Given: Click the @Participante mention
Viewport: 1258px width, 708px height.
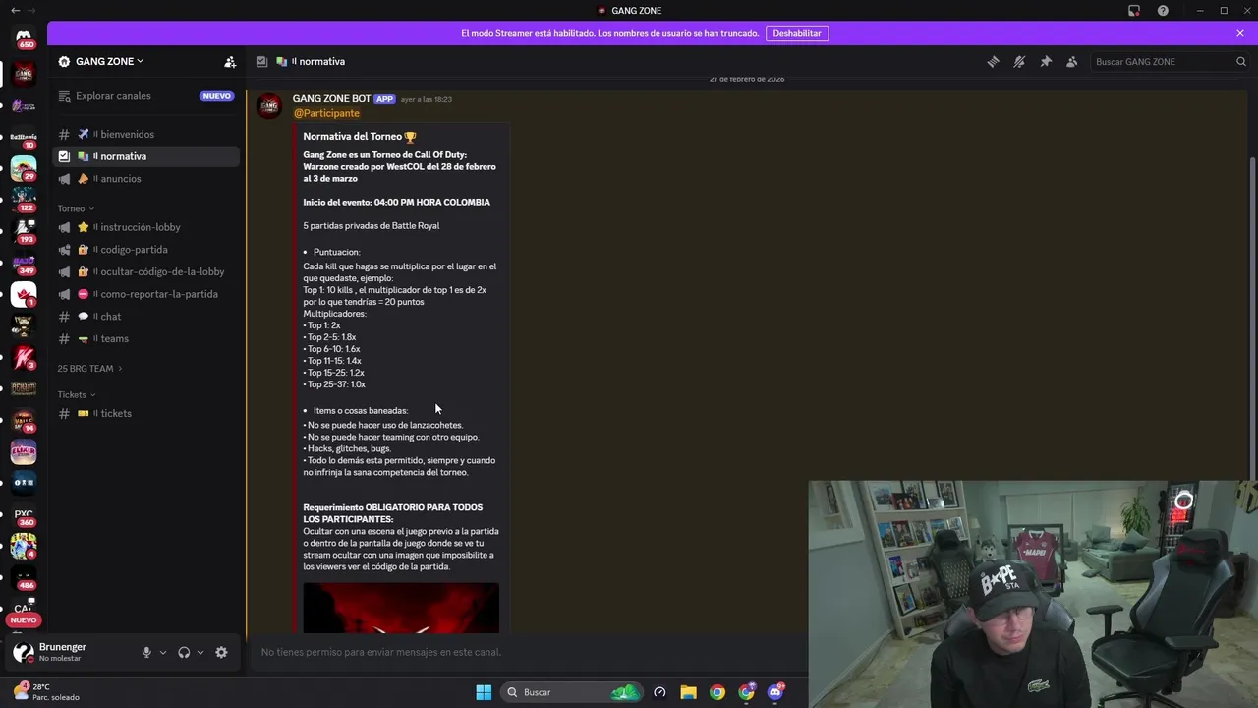Looking at the screenshot, I should pos(327,113).
